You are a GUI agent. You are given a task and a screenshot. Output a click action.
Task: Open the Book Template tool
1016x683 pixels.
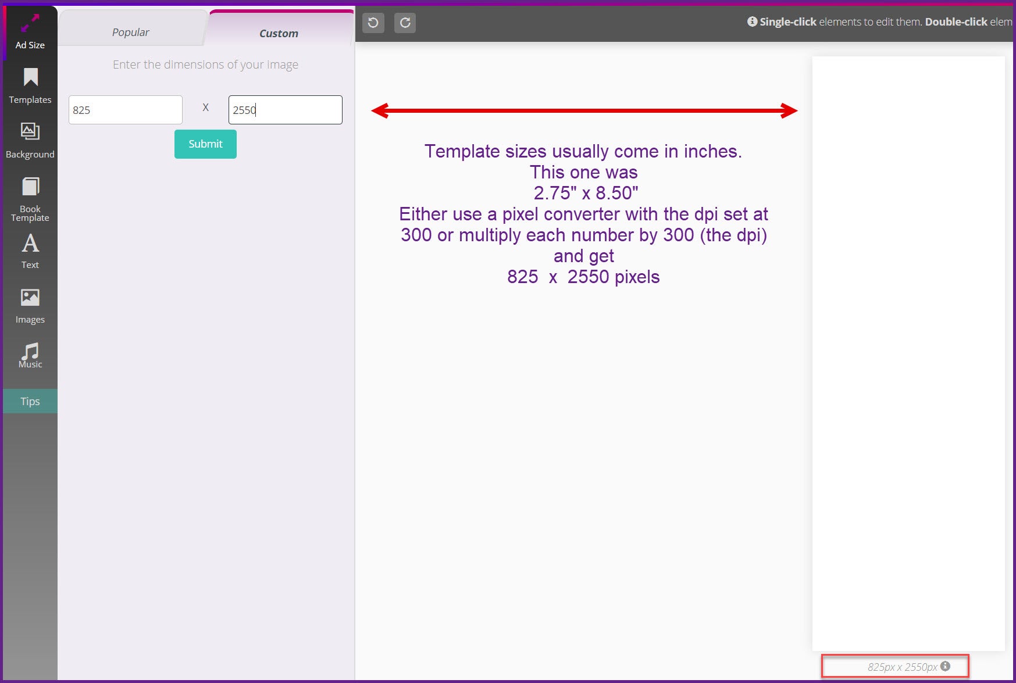pyautogui.click(x=30, y=199)
